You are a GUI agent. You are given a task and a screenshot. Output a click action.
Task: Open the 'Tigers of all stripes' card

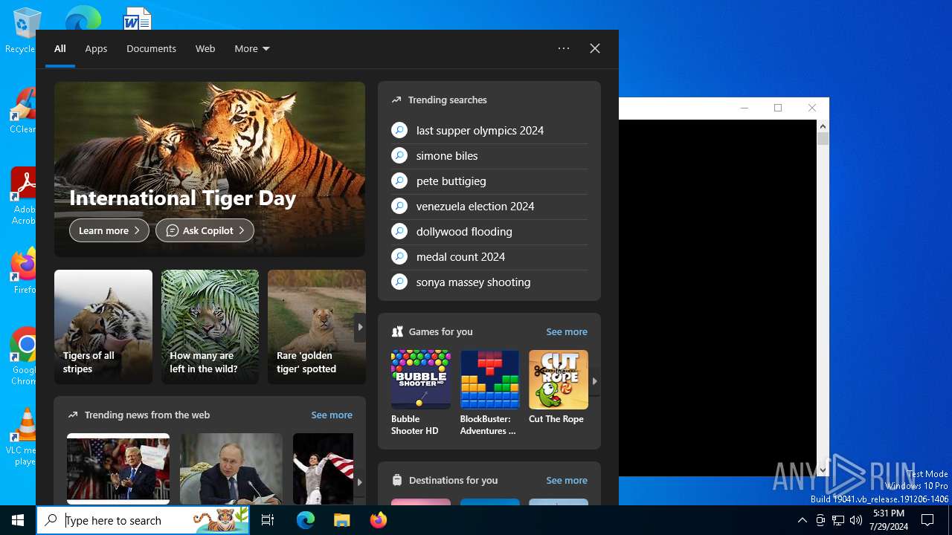tap(103, 327)
